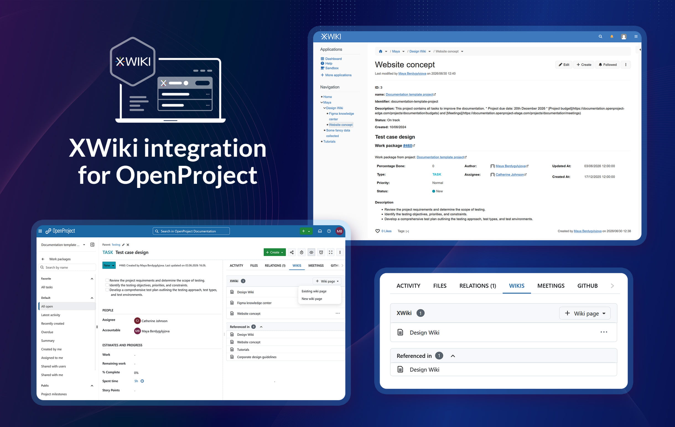Open the XWiki notifications bell

coord(612,36)
